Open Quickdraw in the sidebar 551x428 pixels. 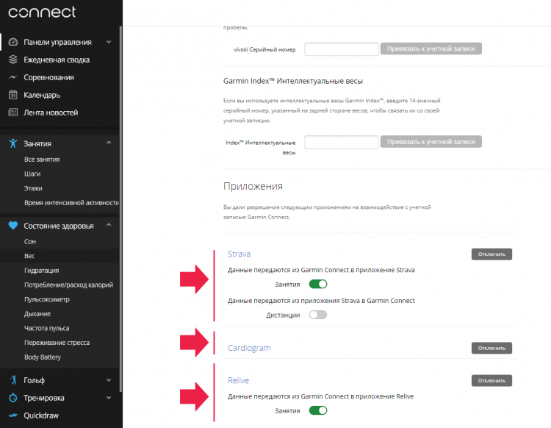(x=41, y=415)
